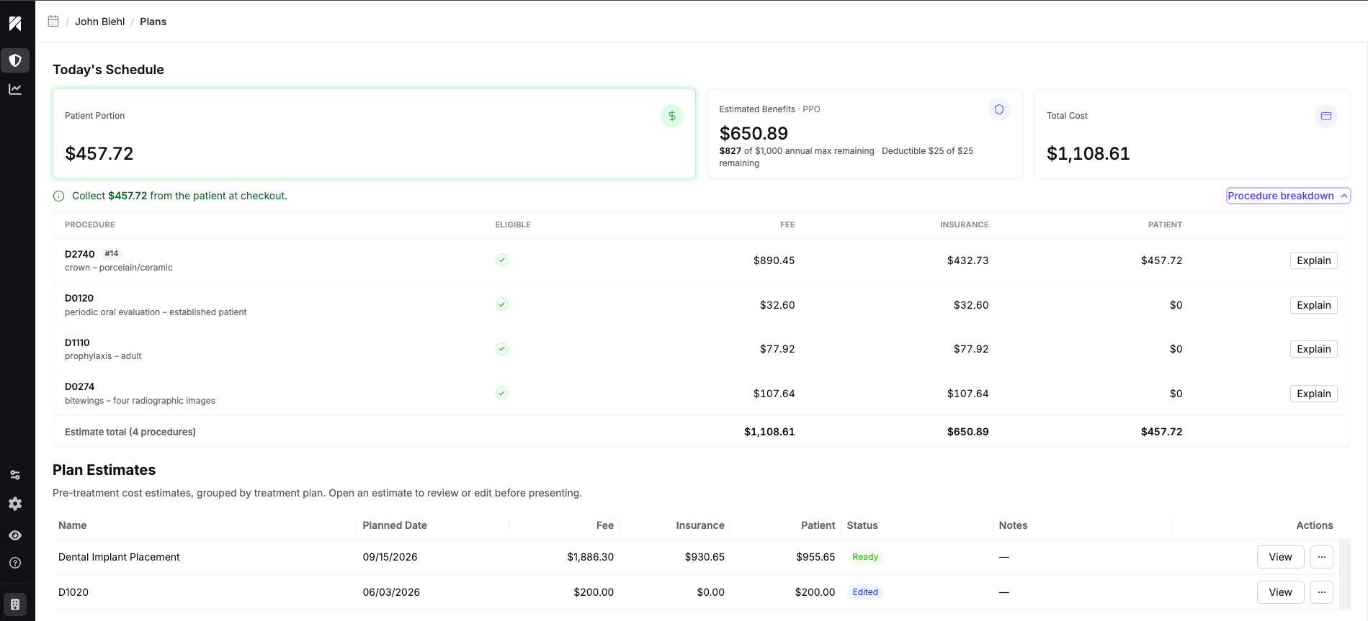Image resolution: width=1368 pixels, height=621 pixels.
Task: Select the Total Cost card
Action: click(x=1192, y=134)
